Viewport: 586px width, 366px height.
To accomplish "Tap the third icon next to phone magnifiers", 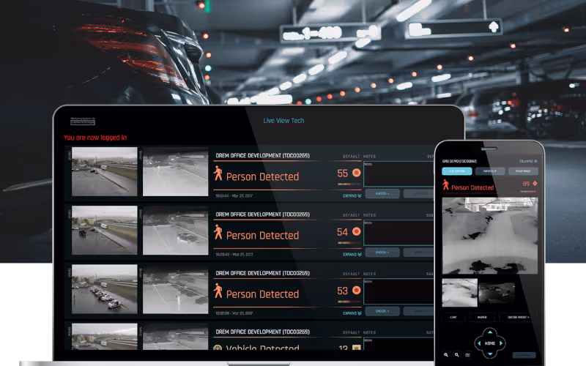I will pos(467,355).
